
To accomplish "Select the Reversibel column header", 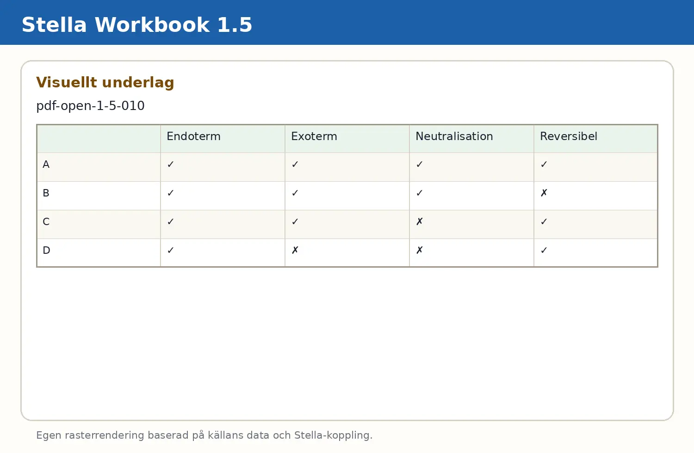I will click(569, 136).
